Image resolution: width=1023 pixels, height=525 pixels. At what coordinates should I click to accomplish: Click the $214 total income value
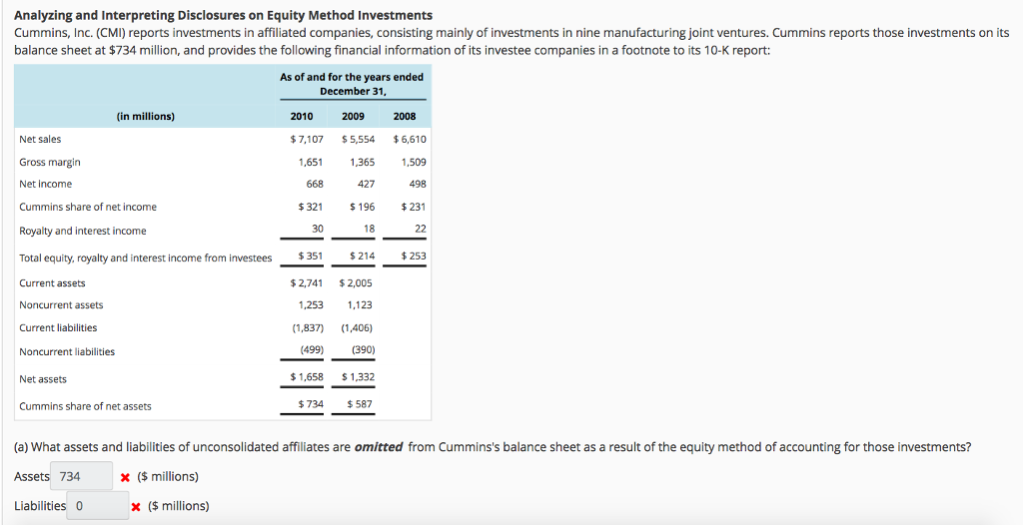point(362,256)
